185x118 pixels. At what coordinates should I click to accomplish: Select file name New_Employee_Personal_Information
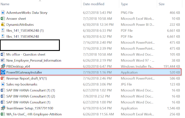click(x=34, y=60)
